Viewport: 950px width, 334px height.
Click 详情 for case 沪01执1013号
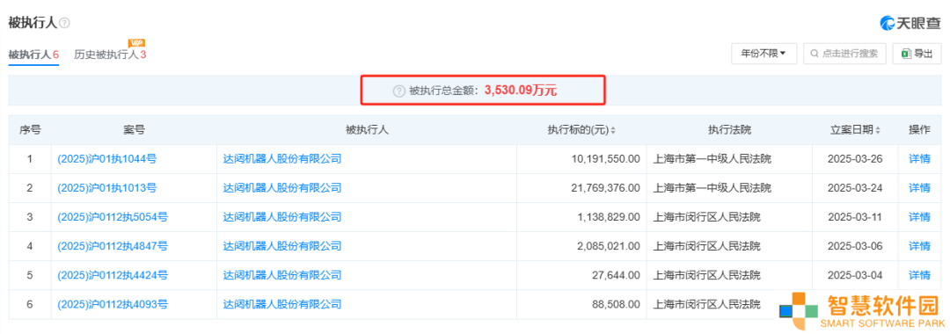click(x=919, y=188)
